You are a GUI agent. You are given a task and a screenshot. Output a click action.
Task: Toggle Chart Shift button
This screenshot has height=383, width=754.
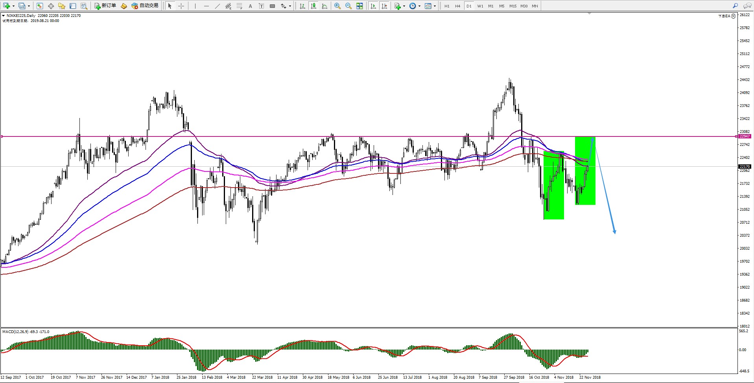point(384,6)
